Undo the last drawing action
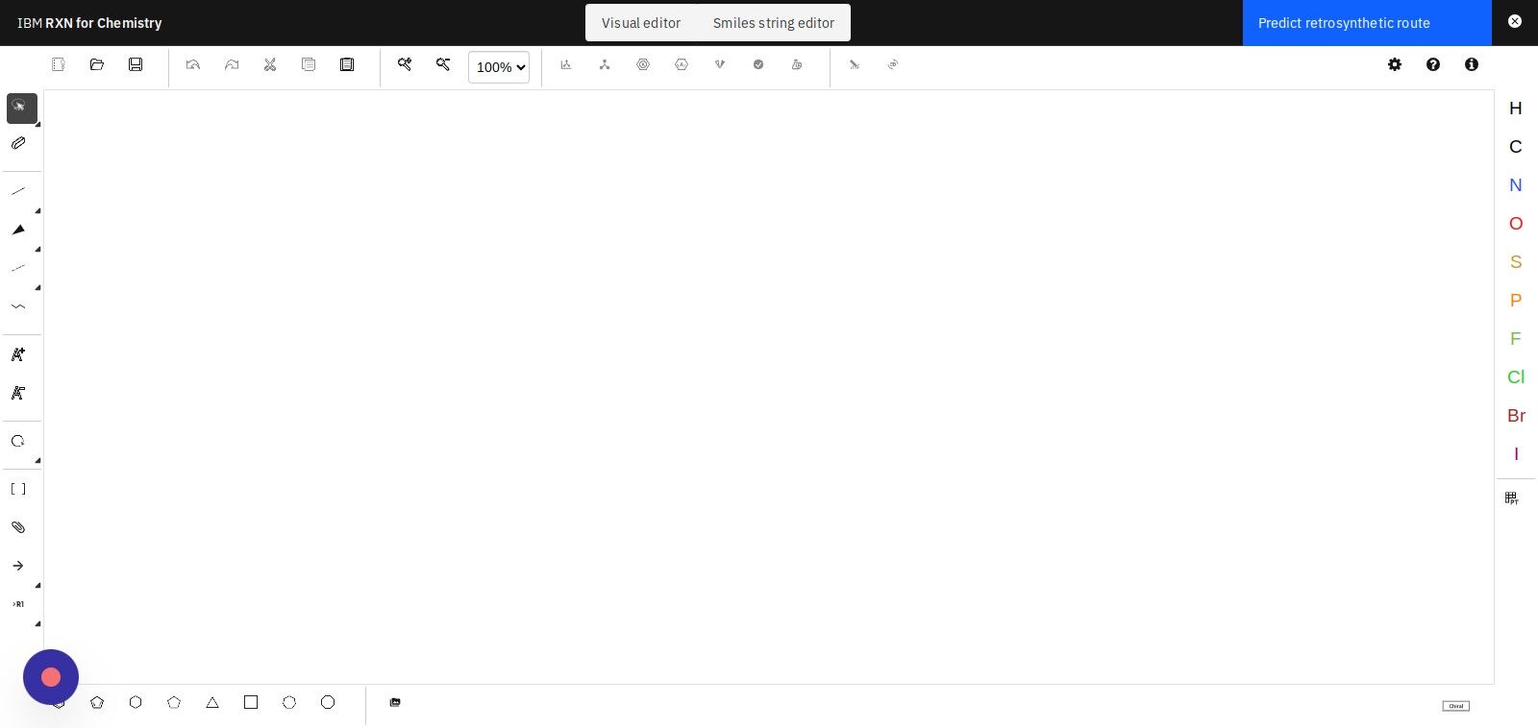The image size is (1538, 728). coord(193,64)
